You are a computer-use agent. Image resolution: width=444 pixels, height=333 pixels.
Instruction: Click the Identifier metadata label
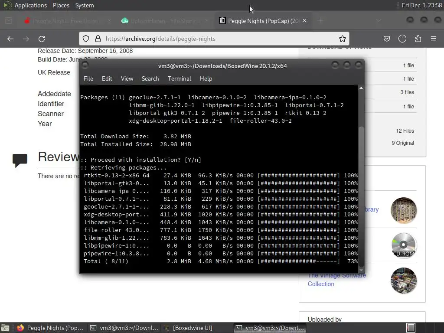point(51,104)
